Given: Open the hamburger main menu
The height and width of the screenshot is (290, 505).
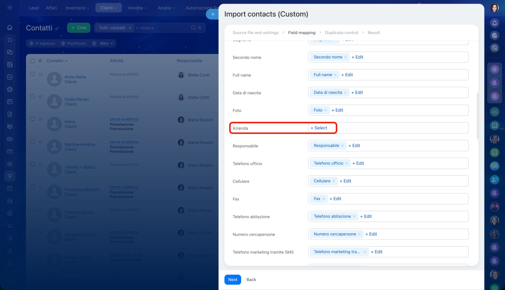Looking at the screenshot, I should click(9, 8).
